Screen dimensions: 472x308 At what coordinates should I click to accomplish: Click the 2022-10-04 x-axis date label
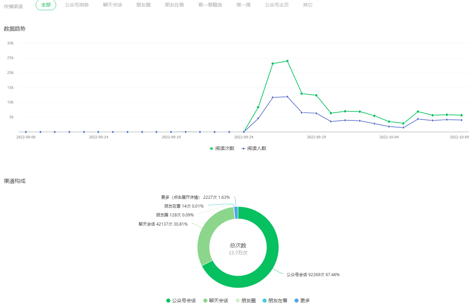pyautogui.click(x=389, y=137)
